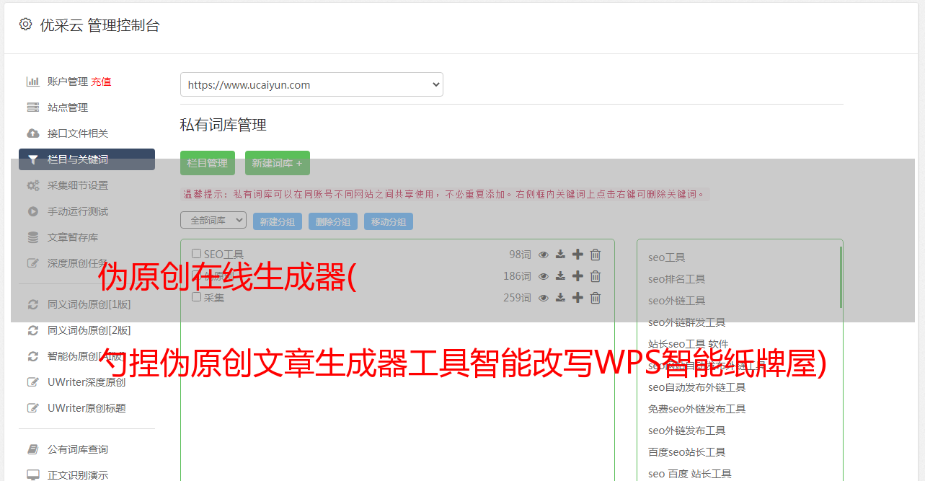Select keyword 站长seo工具 软件
Screen dimensions: 925x481
click(689, 344)
